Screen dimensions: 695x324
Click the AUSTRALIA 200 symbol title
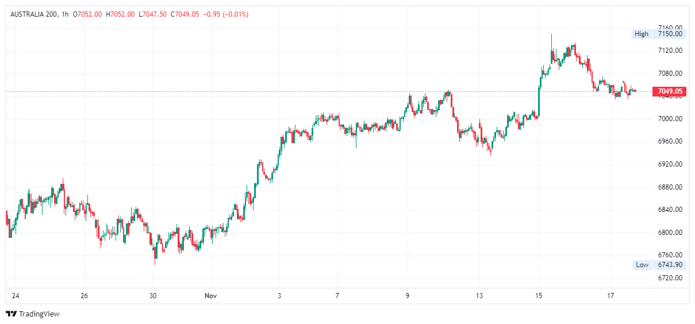[33, 14]
